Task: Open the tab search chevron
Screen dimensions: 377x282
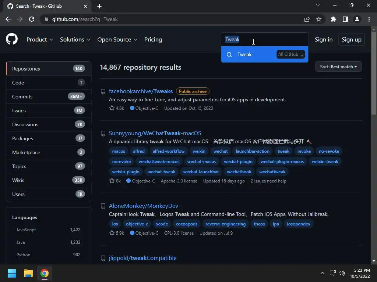Action: pos(318,5)
